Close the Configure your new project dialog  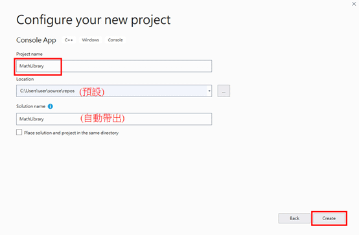point(354,4)
